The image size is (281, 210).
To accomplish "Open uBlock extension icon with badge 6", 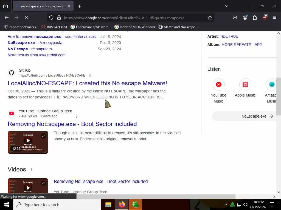I will click(265, 17).
